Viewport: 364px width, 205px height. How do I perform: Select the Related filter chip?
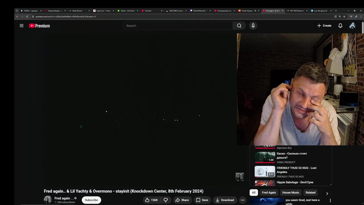point(311,193)
